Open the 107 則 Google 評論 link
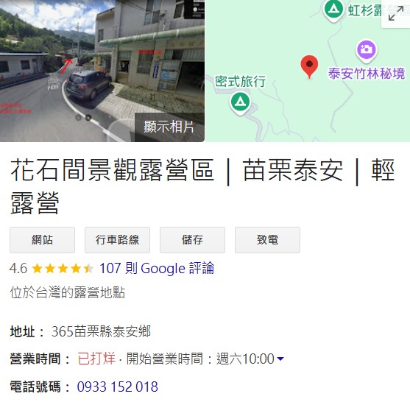The width and height of the screenshot is (410, 402). point(157,268)
